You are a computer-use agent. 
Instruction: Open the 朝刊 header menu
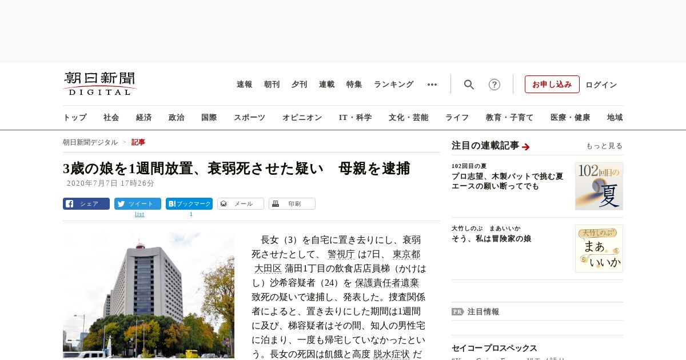click(x=272, y=85)
